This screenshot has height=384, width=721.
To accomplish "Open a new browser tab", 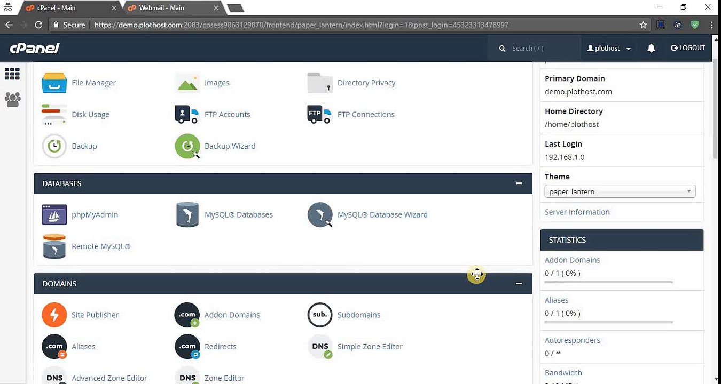I will (236, 8).
